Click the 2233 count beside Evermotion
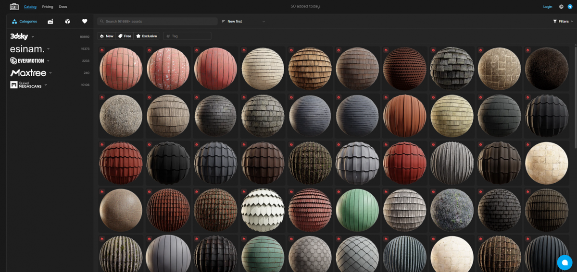Screen dimensions: 577x272 tap(86, 61)
